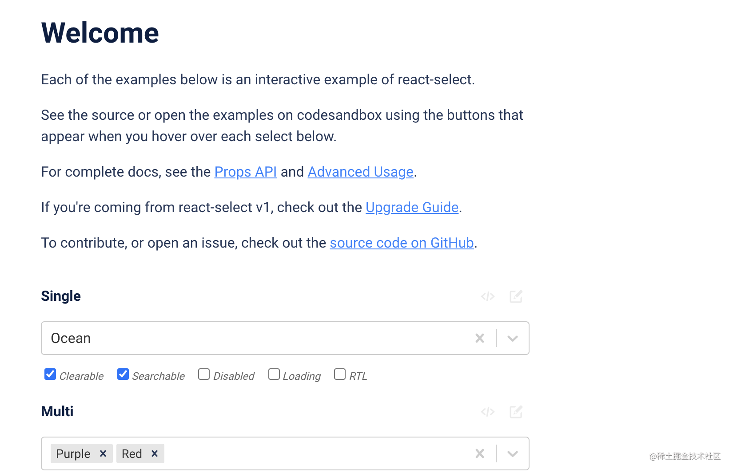Clear all values in the Multi select
Screen dimensions: 733x473
[x=480, y=453]
